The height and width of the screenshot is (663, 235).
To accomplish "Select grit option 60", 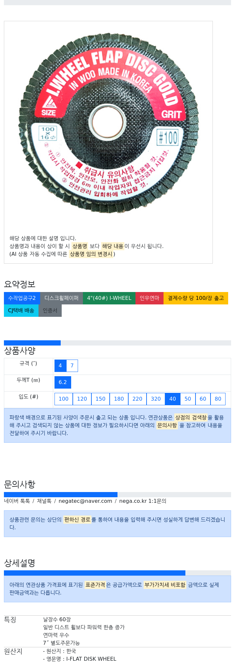I will (203, 399).
